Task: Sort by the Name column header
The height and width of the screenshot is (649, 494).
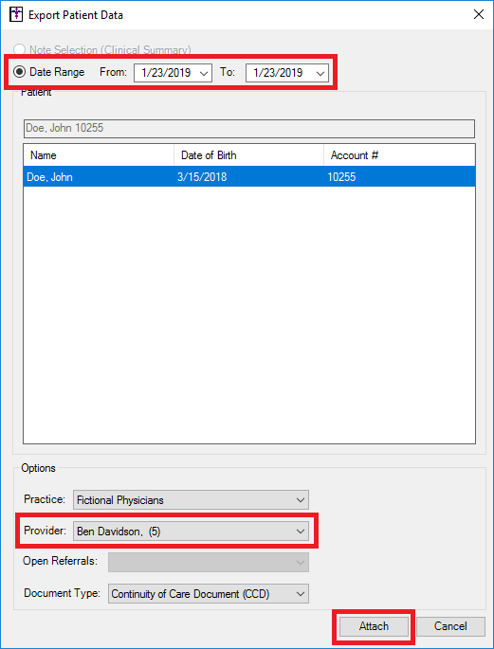Action: pos(99,155)
